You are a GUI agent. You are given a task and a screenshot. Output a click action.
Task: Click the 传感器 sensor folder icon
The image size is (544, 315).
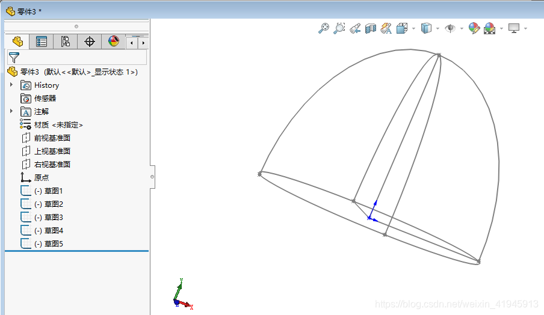26,99
